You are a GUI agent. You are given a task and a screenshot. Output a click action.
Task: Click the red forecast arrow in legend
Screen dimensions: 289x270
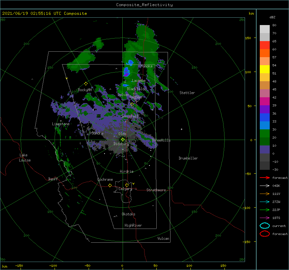coord(265,178)
